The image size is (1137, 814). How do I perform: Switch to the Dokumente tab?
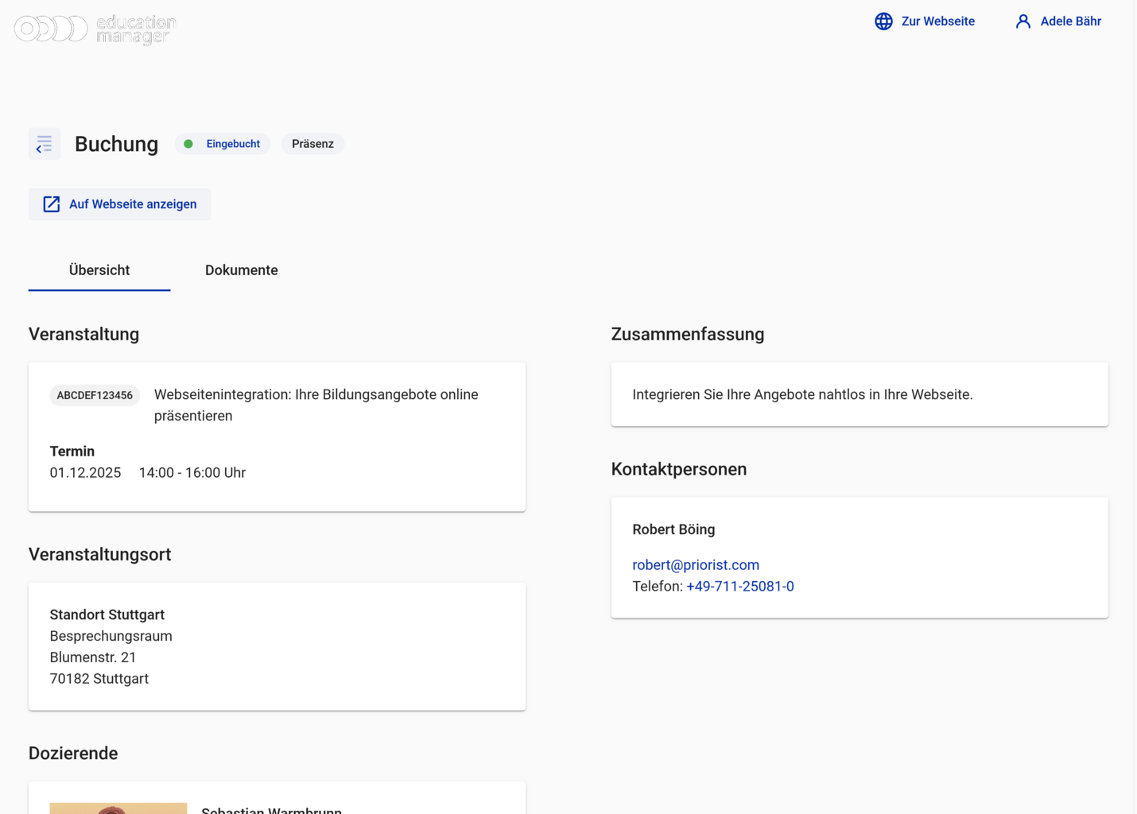tap(241, 270)
